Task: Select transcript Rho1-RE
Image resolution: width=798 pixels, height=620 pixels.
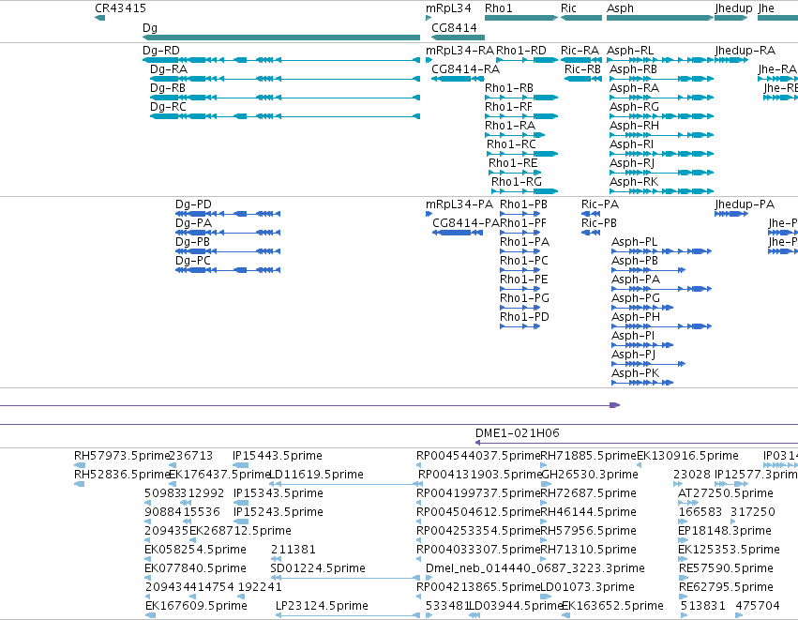Action: coord(515,173)
